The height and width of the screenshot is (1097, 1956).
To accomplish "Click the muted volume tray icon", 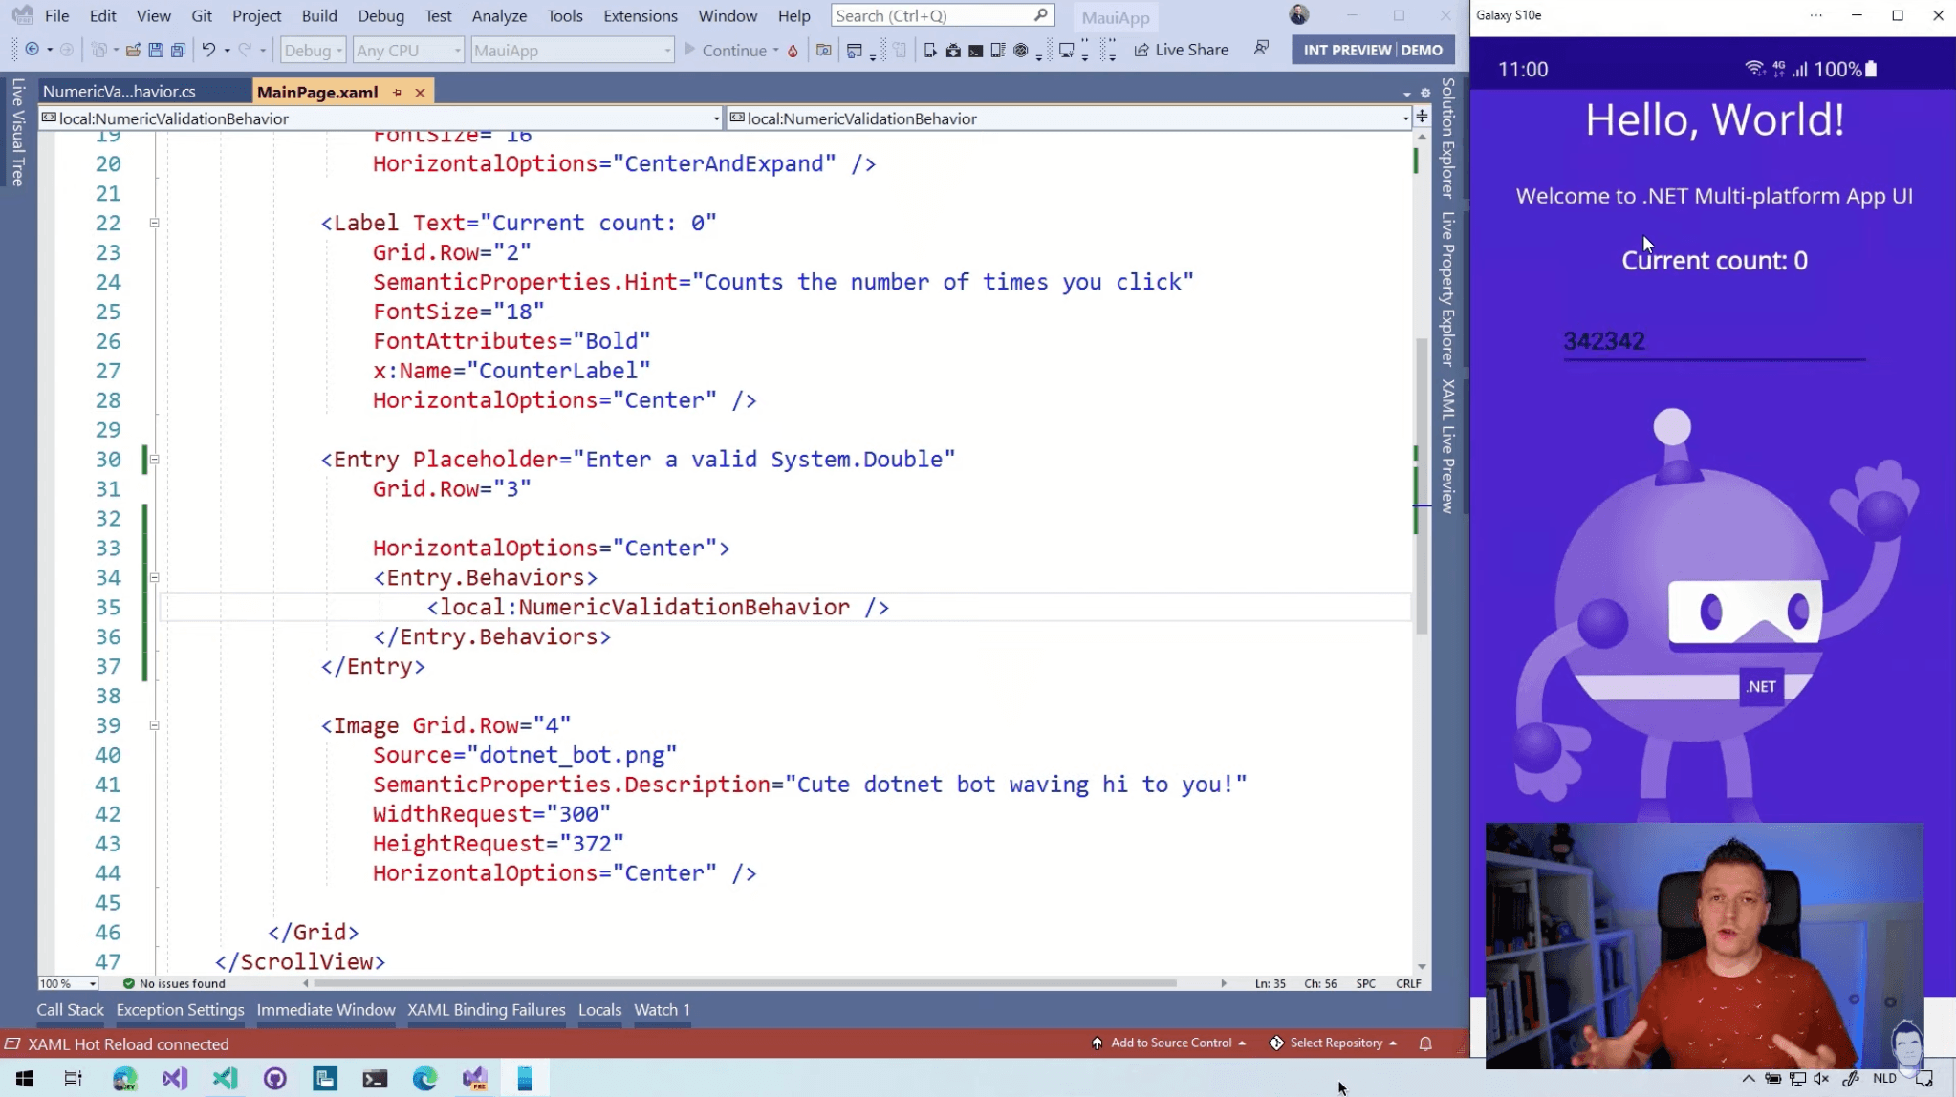I will point(1821,1079).
